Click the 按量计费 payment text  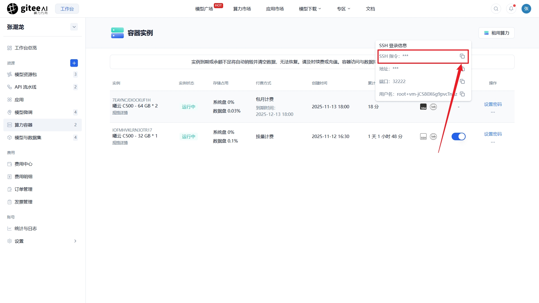pyautogui.click(x=264, y=137)
